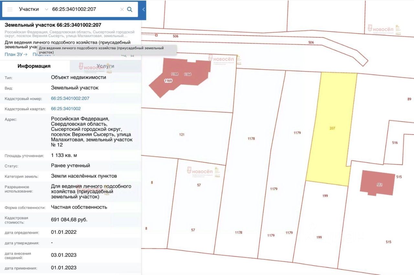The width and height of the screenshot is (414, 275).
Task: Clear the cadastral number search field
Action: tap(122, 9)
